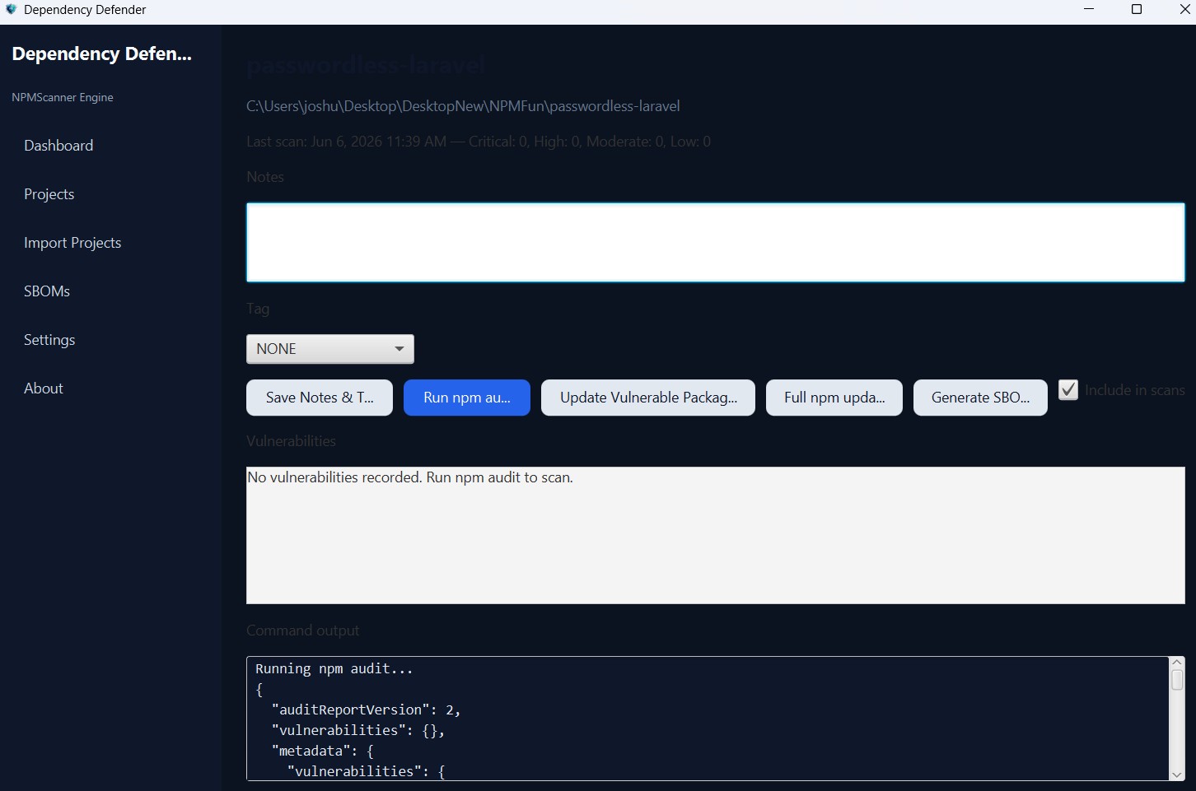Image resolution: width=1196 pixels, height=791 pixels.
Task: Click the "Running npm audit..." output line
Action: [334, 669]
